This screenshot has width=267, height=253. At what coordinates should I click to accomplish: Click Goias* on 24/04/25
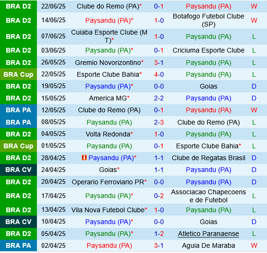coord(109,170)
